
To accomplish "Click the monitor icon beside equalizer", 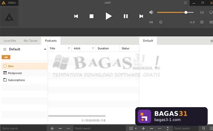I will click(211, 12).
